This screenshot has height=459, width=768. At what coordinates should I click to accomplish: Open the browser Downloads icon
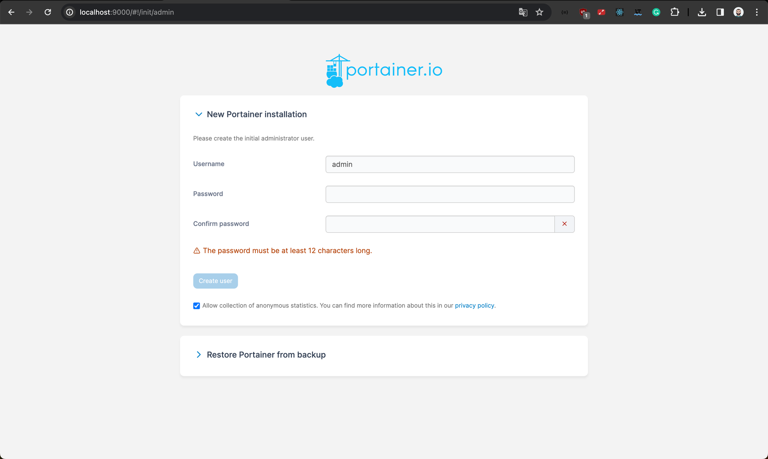pyautogui.click(x=702, y=12)
